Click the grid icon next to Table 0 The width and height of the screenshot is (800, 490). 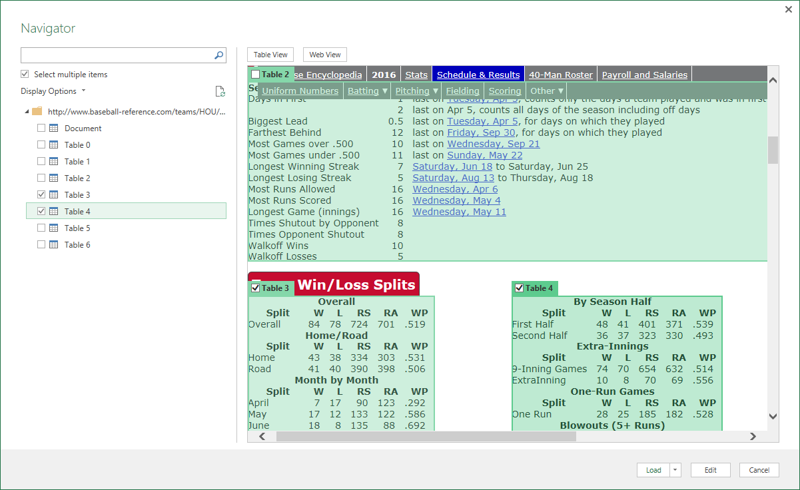coord(53,144)
